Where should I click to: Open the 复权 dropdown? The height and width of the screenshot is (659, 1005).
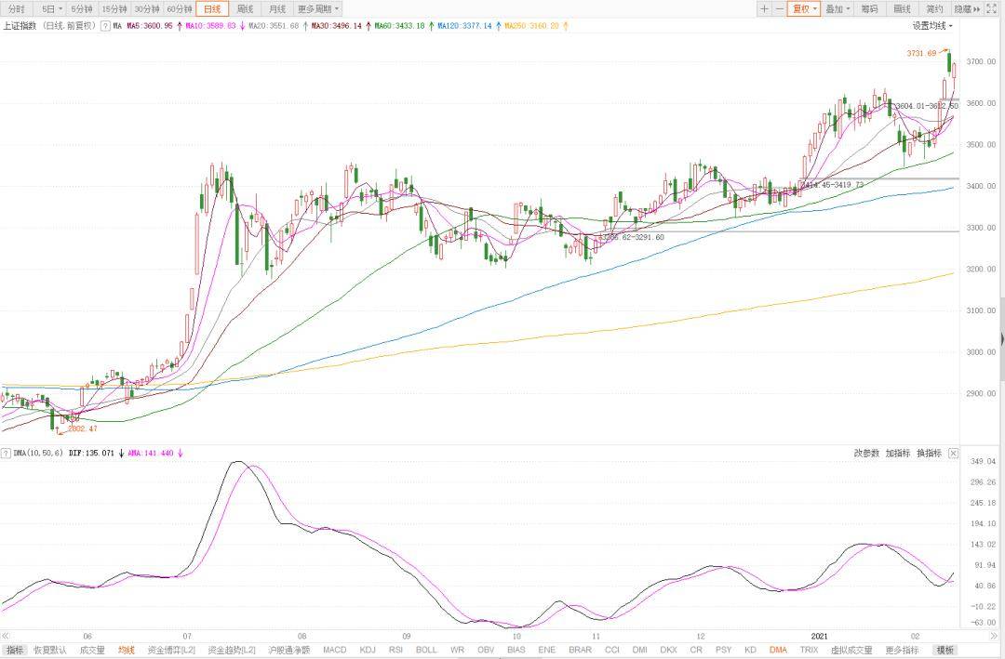(804, 9)
